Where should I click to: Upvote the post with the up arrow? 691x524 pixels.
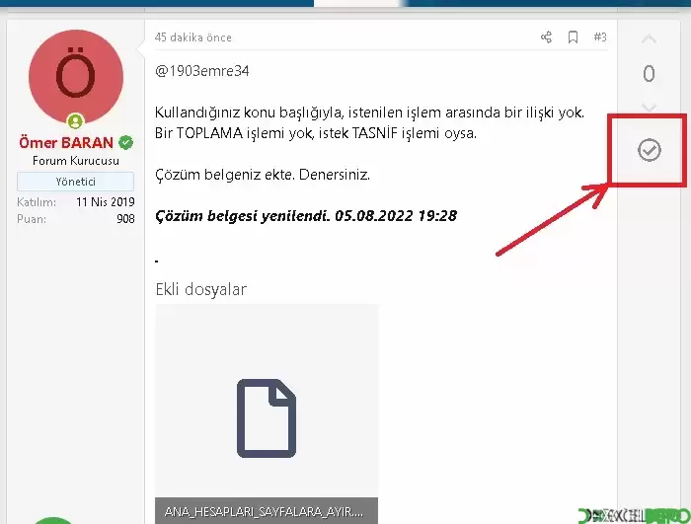649,39
